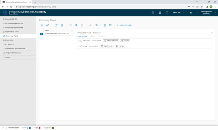Open Peer Sites in the sidebar
The image size is (218, 130).
click(9, 40)
